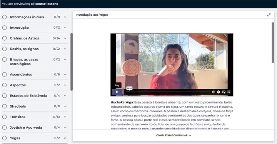Click the 'all course lessons' preview banner text

point(44,4)
